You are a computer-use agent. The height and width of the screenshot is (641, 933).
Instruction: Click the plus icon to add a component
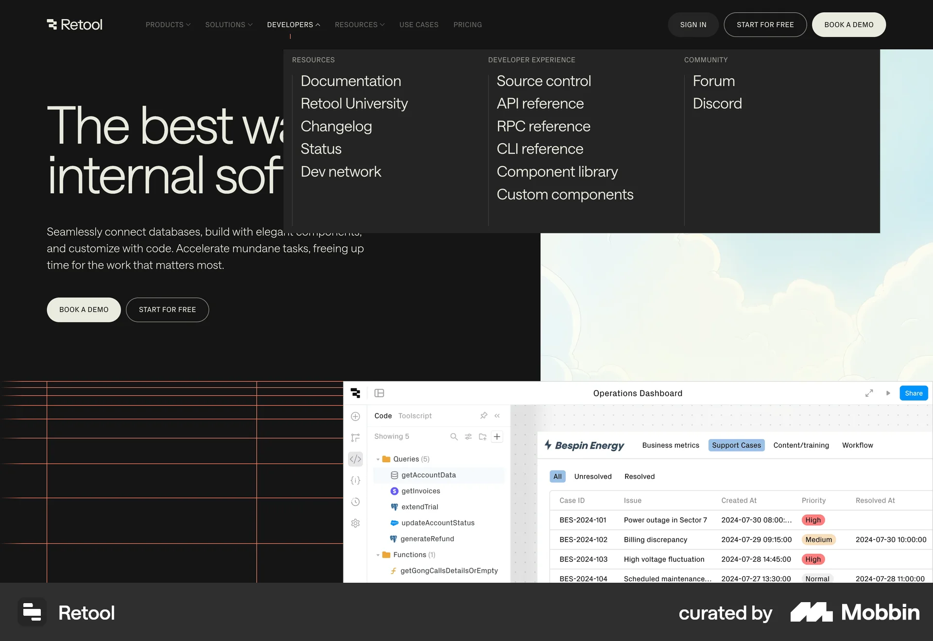[356, 416]
